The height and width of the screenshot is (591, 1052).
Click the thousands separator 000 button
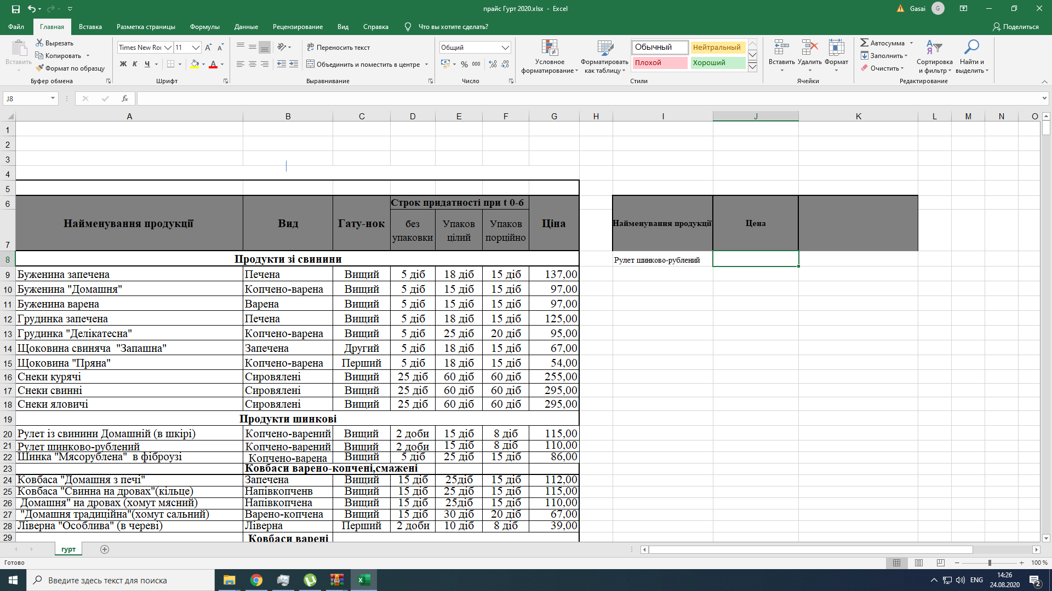[476, 64]
